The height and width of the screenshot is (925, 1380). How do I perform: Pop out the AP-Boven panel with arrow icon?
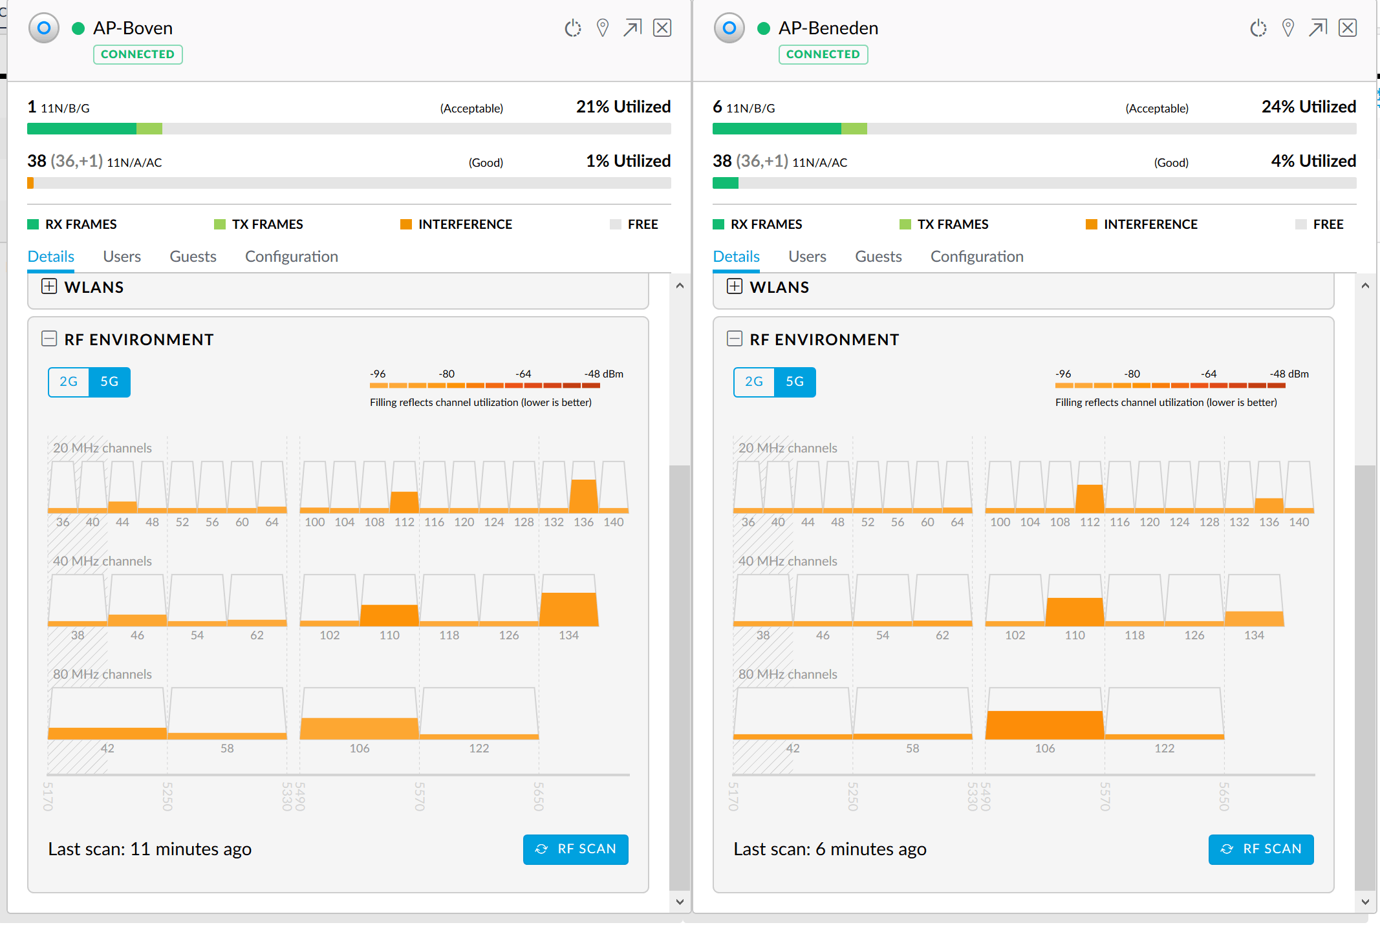632,28
